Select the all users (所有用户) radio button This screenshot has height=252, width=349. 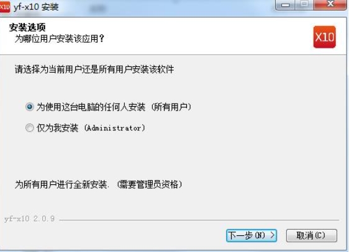(x=30, y=107)
